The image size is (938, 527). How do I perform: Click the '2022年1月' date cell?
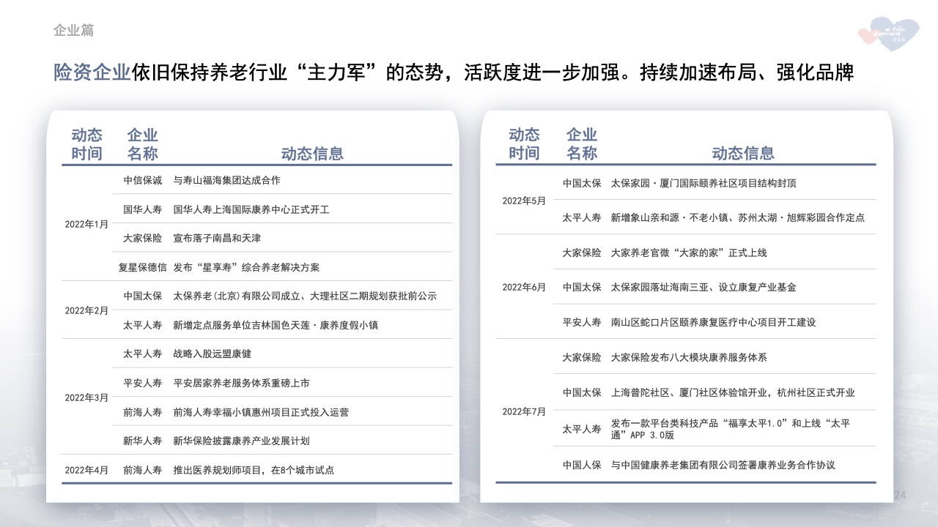pos(86,223)
